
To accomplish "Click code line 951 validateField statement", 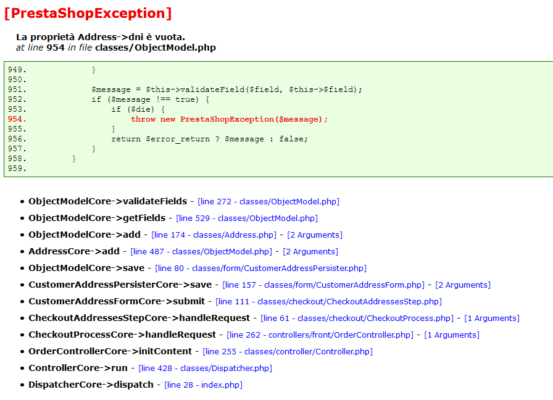I will (x=227, y=90).
